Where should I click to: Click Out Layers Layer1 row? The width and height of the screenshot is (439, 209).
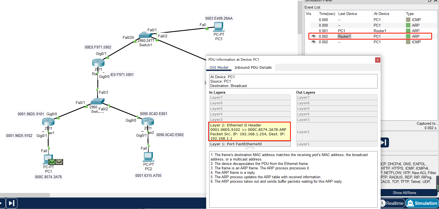click(x=337, y=144)
